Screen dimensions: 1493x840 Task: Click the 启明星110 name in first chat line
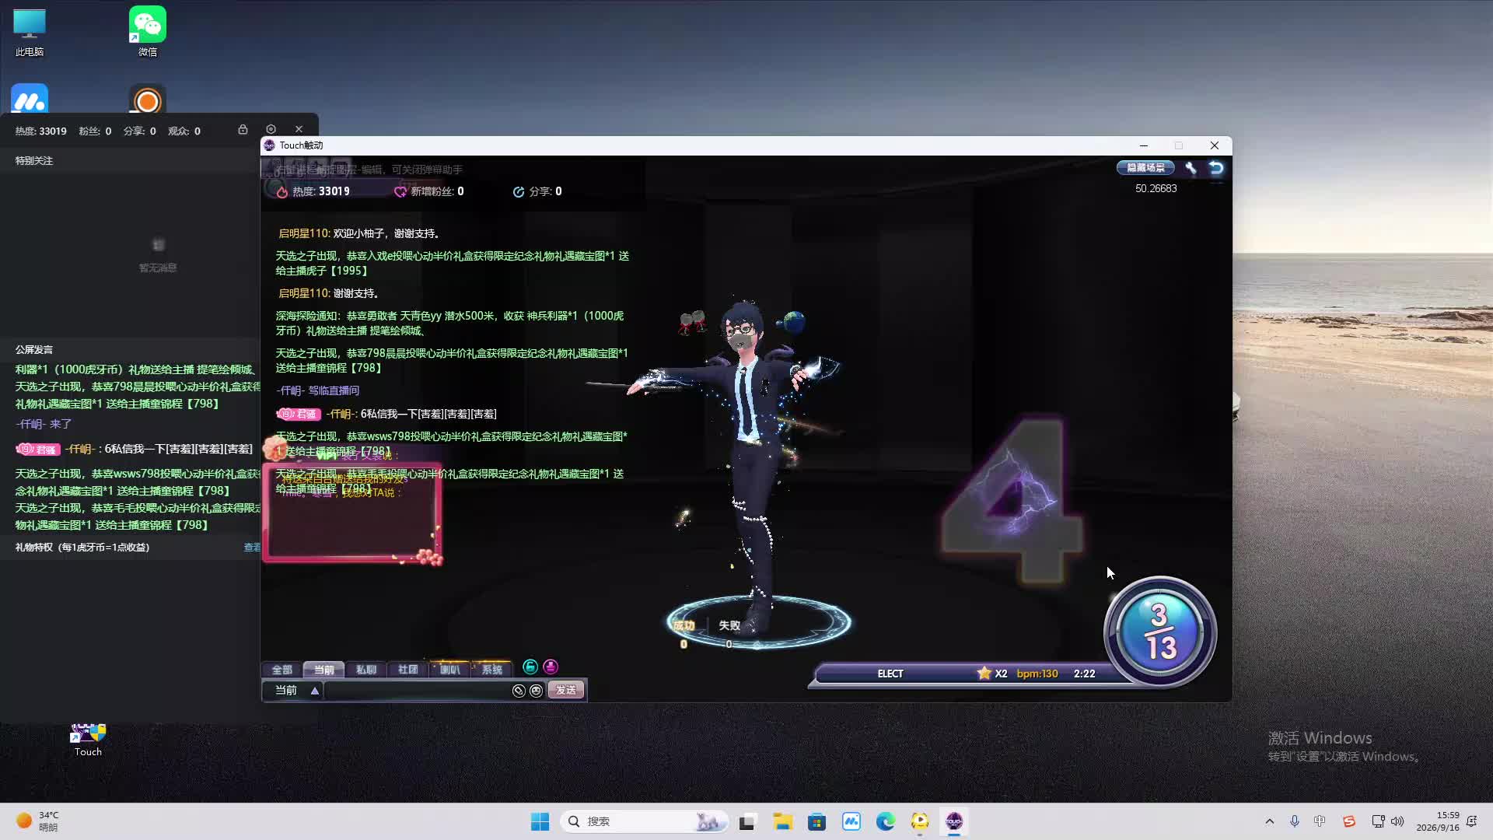click(304, 233)
